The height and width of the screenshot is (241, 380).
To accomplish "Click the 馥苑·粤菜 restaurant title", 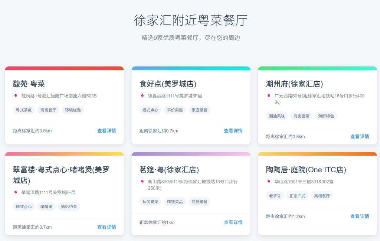I will 29,84.
